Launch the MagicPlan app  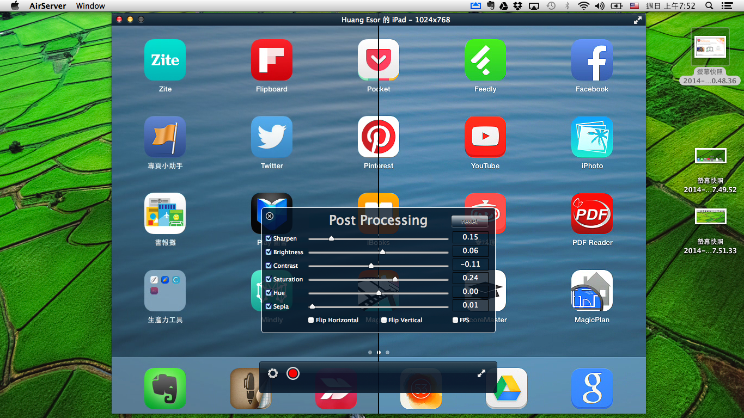tap(592, 291)
